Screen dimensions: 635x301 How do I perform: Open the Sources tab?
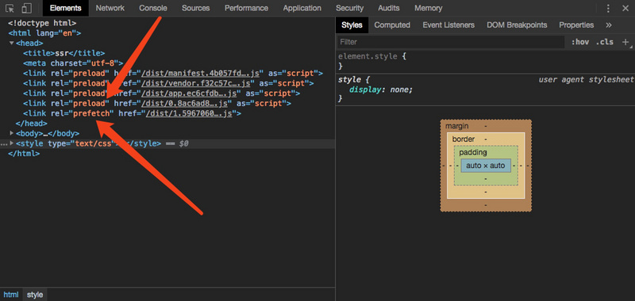[x=195, y=8]
